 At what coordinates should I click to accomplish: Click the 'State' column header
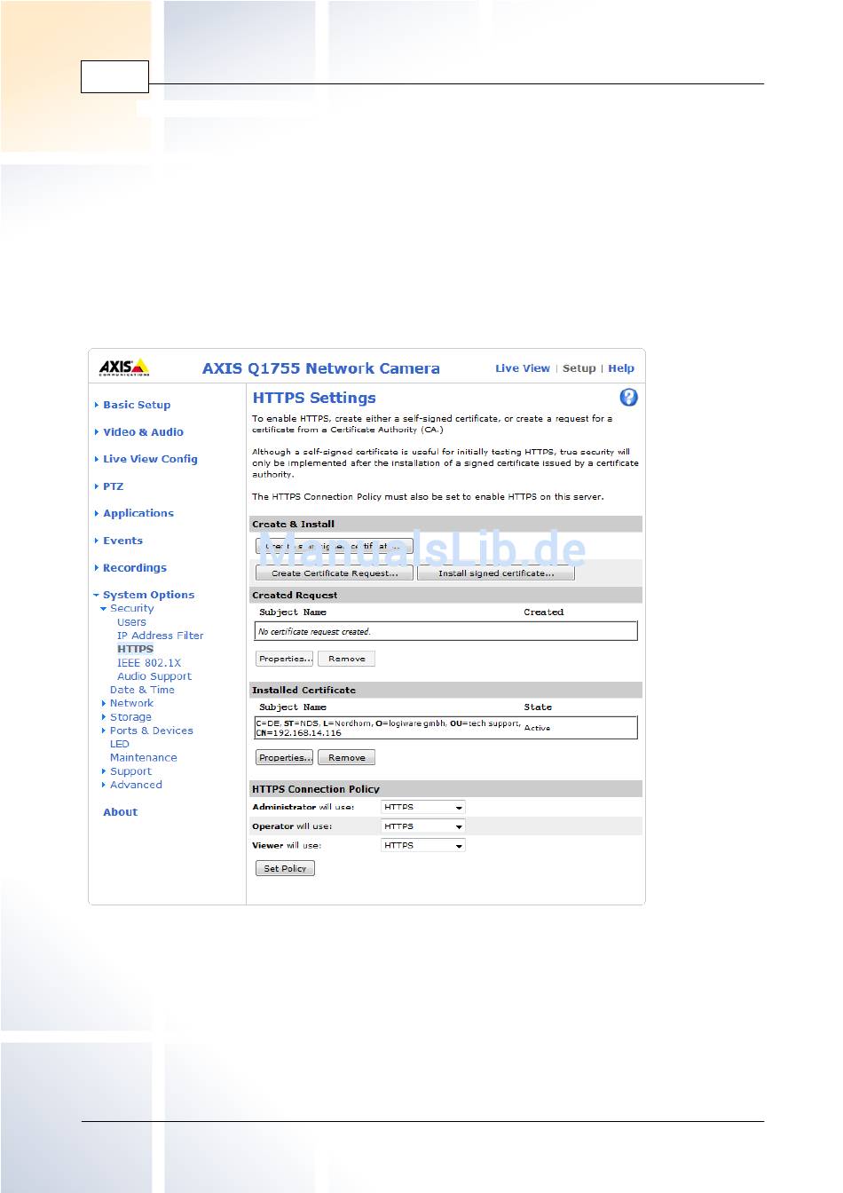(x=538, y=707)
